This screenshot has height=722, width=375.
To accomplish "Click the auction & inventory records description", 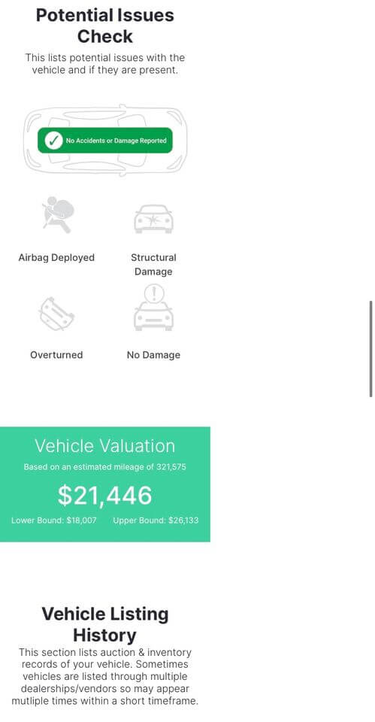I will [x=105, y=677].
